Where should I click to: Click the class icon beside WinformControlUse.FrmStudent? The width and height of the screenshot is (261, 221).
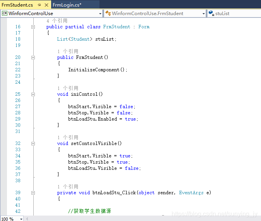[x=108, y=13]
